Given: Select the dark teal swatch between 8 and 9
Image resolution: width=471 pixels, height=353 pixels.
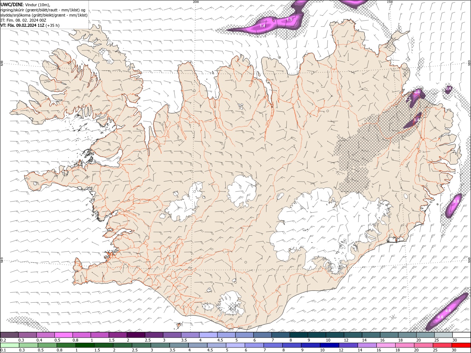Looking at the screenshot, I should pos(299,335).
